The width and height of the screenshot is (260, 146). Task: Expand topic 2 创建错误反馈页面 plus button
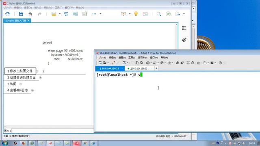pyautogui.click(x=41, y=77)
